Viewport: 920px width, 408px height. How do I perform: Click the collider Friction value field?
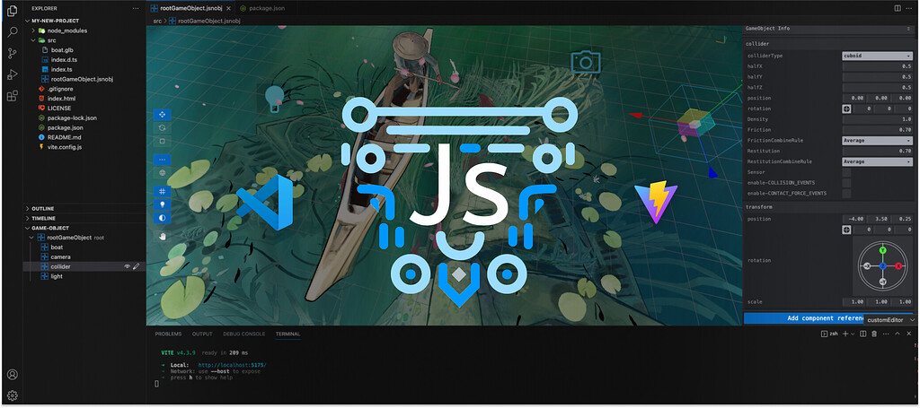tap(877, 130)
